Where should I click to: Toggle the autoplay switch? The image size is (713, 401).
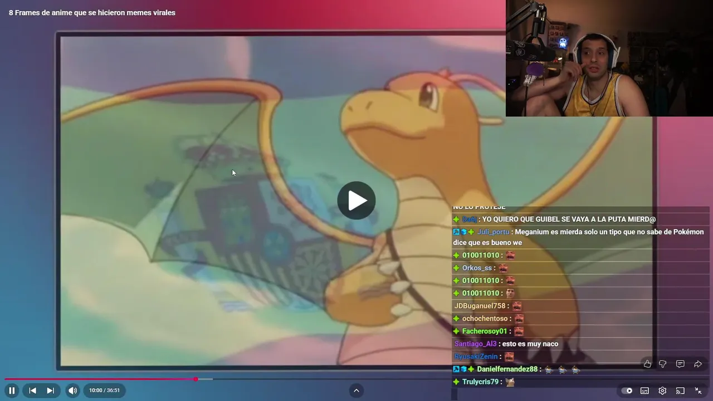pyautogui.click(x=627, y=390)
